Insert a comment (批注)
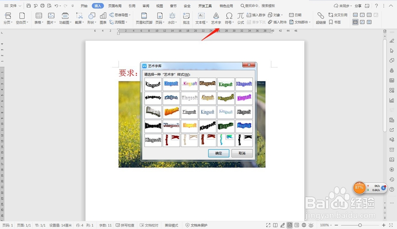Screen dimensions: 397x229 click(186, 18)
